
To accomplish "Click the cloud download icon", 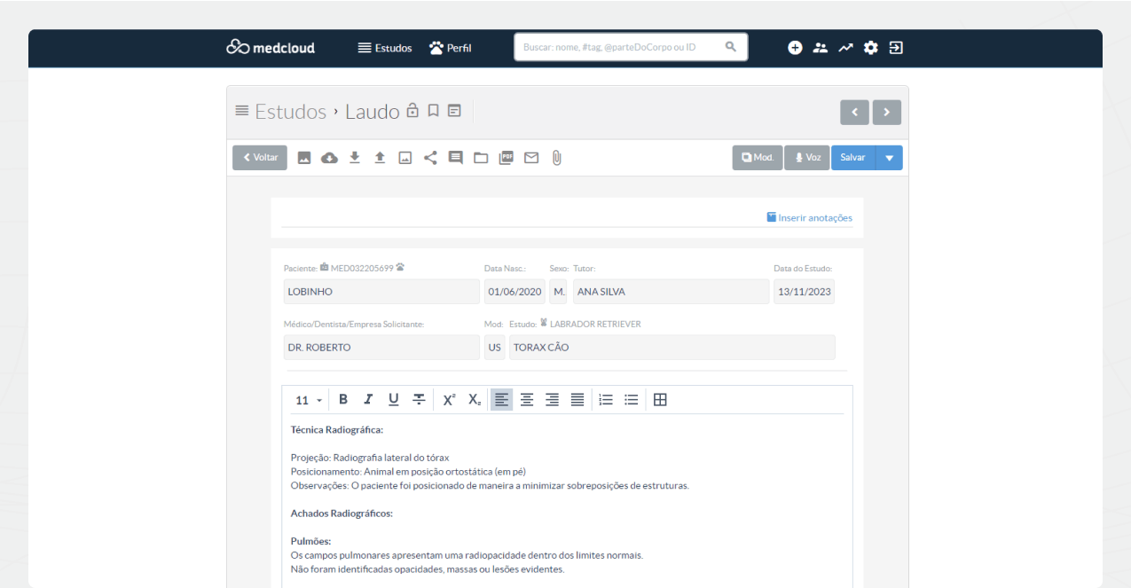I will click(x=329, y=158).
